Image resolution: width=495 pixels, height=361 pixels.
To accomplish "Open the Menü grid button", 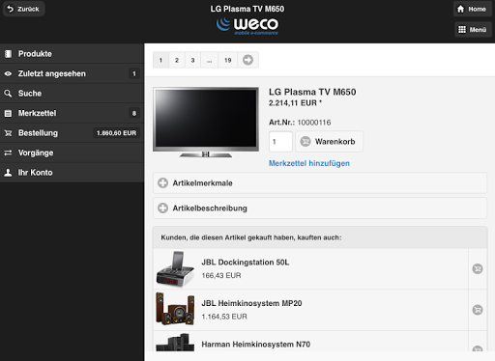I will coord(473,30).
